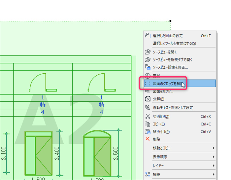The width and height of the screenshot is (231, 180).
Task: Expand 移動とコピー submenu
Action: [180, 148]
